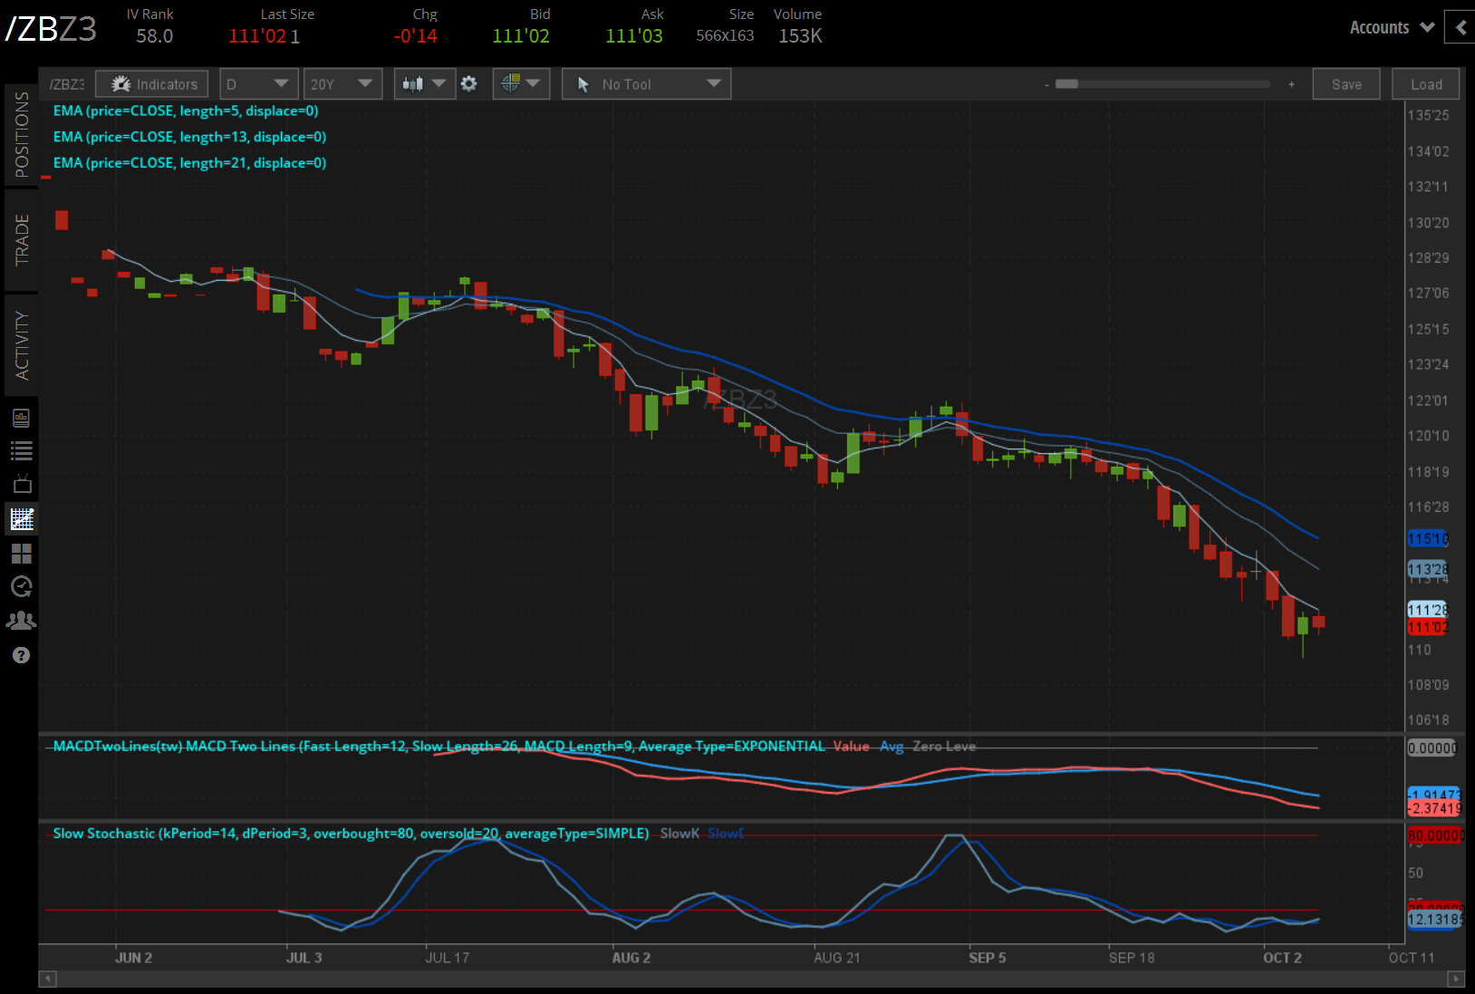Open the community people sidebar icon
Viewport: 1475px width, 994px height.
[22, 621]
